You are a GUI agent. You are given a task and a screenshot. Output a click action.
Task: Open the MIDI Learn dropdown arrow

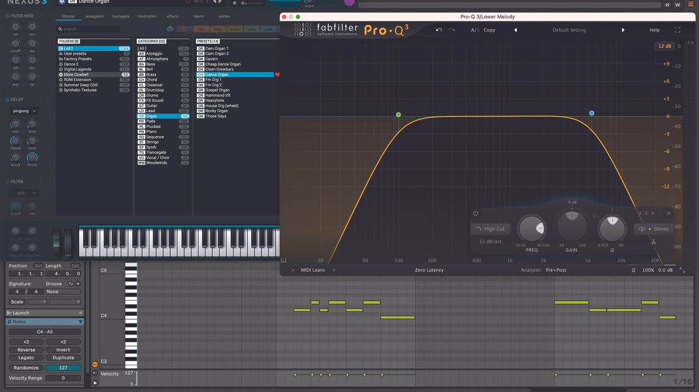pyautogui.click(x=334, y=270)
